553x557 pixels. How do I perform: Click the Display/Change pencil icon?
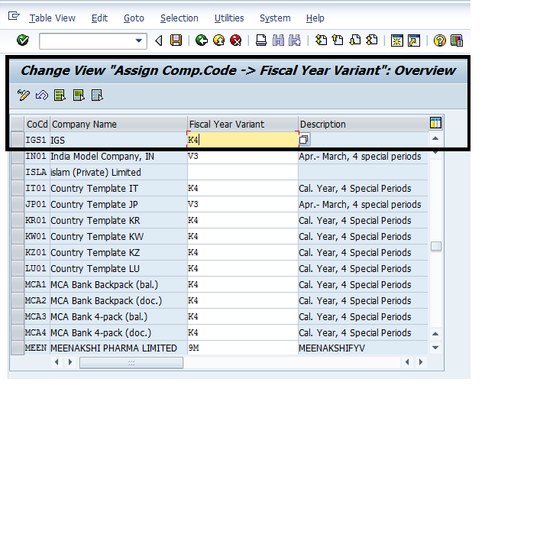click(x=24, y=96)
